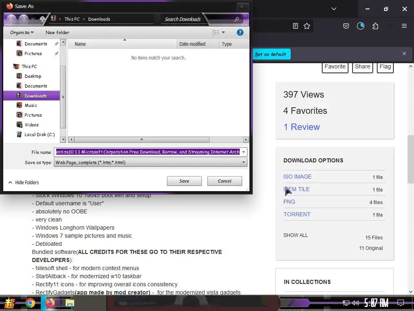This screenshot has width=414, height=311.
Task: Go up one folder level arrow
Action: 42,19
